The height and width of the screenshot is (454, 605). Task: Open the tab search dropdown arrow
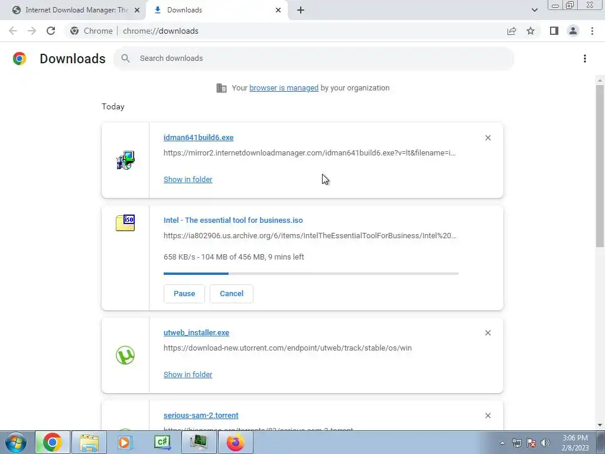click(x=534, y=10)
